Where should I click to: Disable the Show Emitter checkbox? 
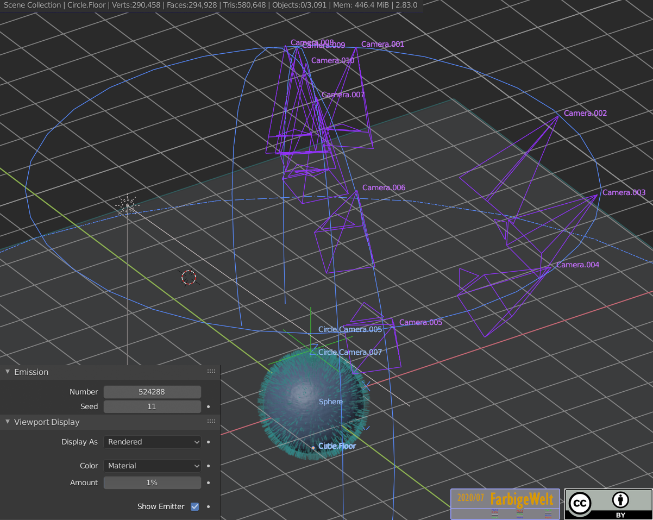194,506
